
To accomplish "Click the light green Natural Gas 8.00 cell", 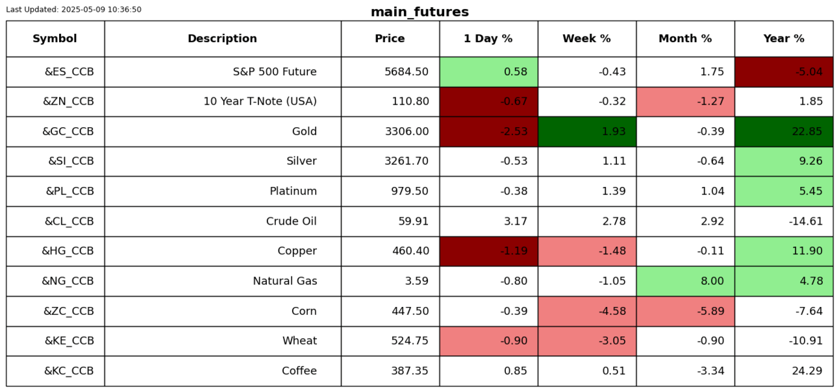I will pyautogui.click(x=685, y=281).
